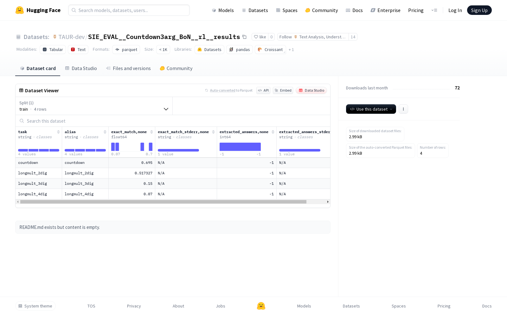
Task: Open Community in the top navigation
Action: click(x=322, y=10)
